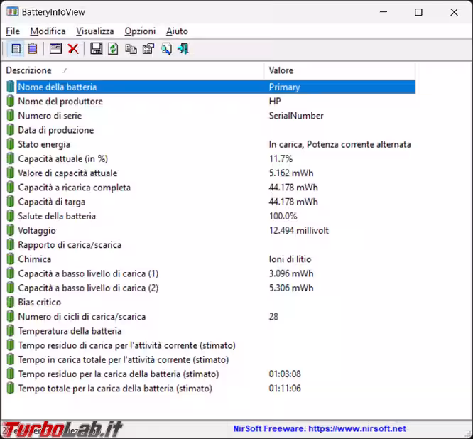This screenshot has width=473, height=439.
Task: Click the Exit door toolbar icon
Action: 183,49
